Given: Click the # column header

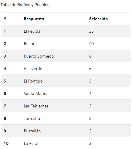Looking at the screenshot, I should point(5,19).
